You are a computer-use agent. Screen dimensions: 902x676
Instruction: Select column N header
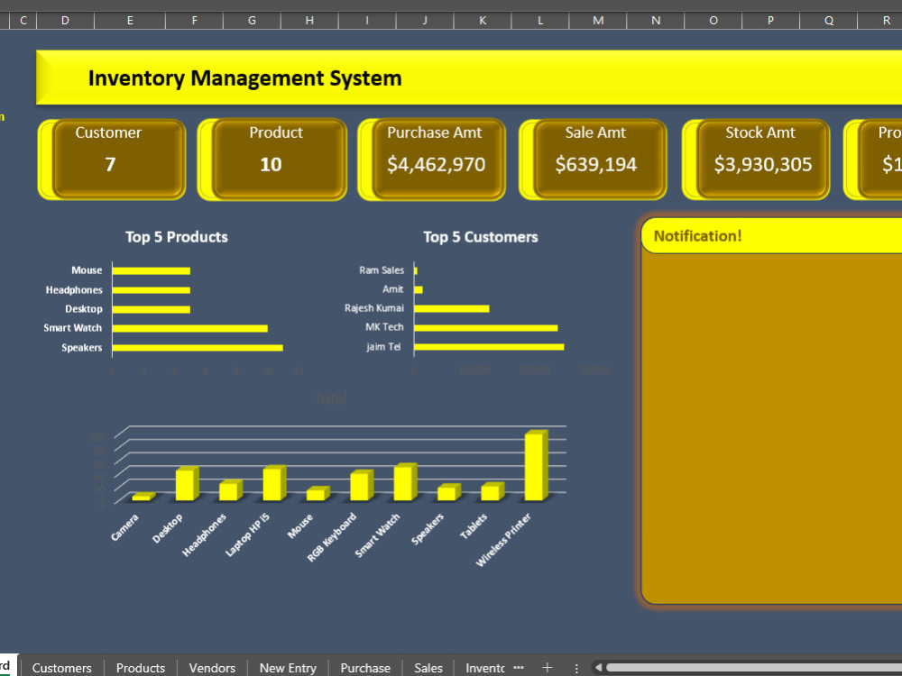tap(656, 20)
